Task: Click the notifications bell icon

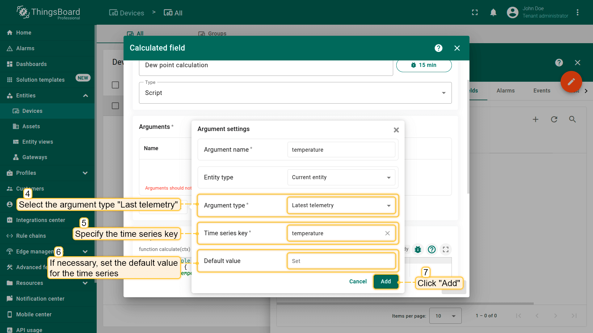Action: (493, 13)
